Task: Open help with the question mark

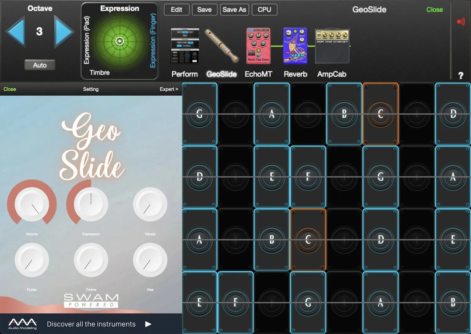Action: pos(461,76)
